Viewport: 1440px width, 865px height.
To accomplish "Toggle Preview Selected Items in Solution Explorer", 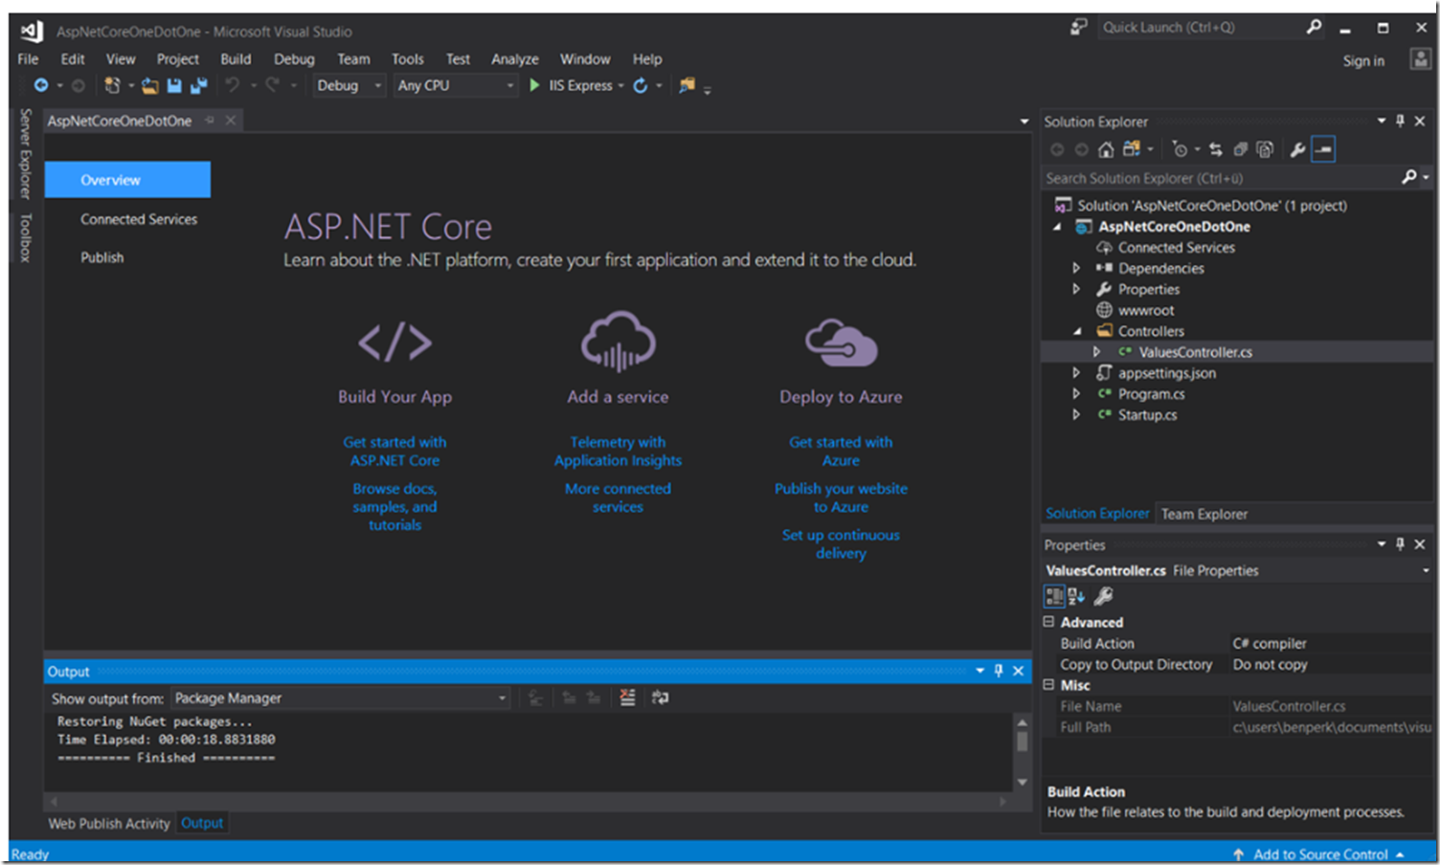I will click(1323, 149).
